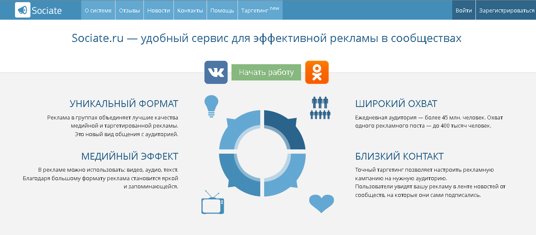Viewport: 536px width, 235px height.
Task: Click "Зарегистрироваться" to sign up
Action: 507,10
